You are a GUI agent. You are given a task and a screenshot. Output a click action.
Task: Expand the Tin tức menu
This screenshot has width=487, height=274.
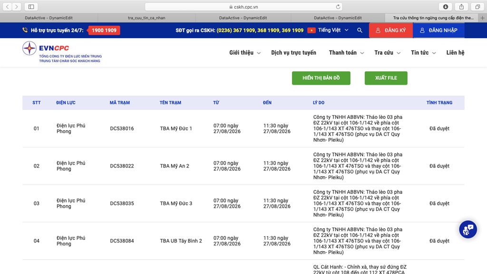(423, 52)
